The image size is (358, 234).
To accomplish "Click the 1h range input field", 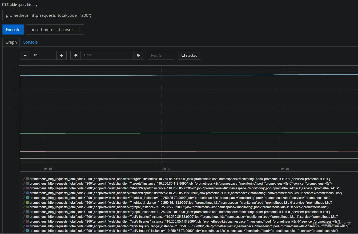I will point(43,55).
